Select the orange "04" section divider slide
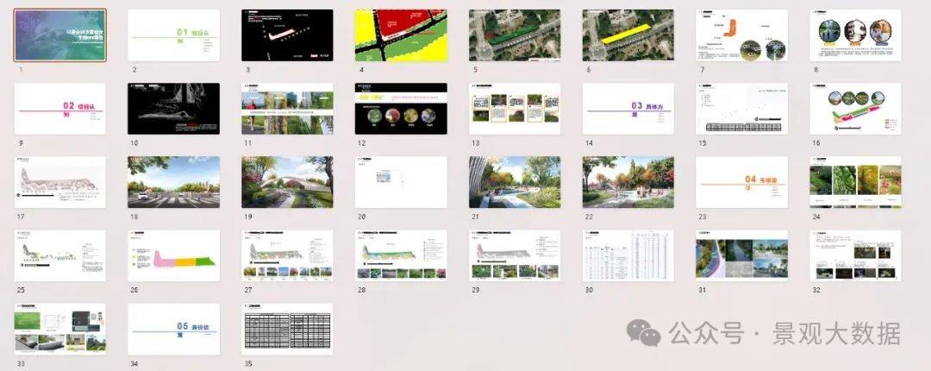 (741, 182)
